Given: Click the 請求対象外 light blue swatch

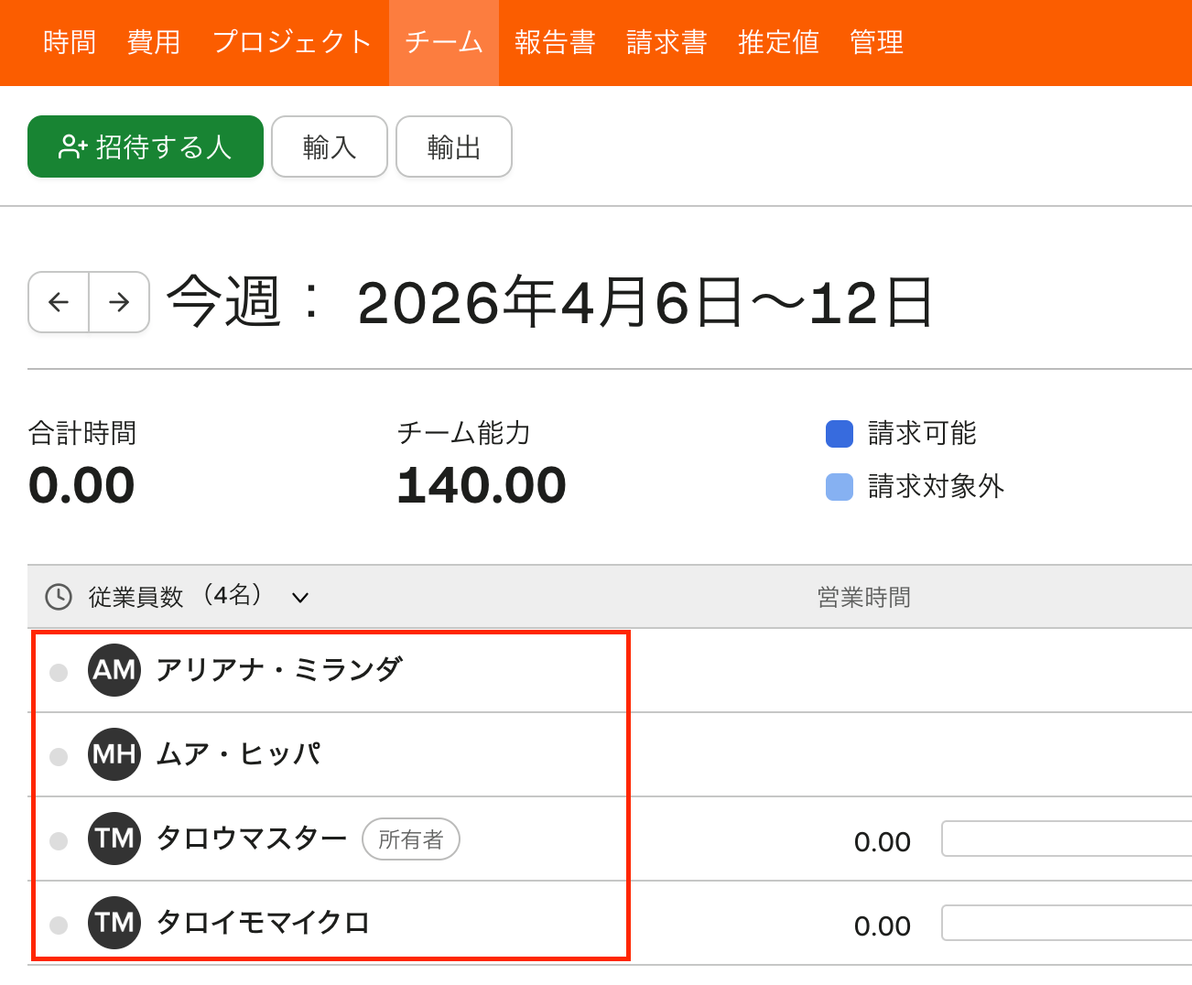Looking at the screenshot, I should tap(840, 487).
